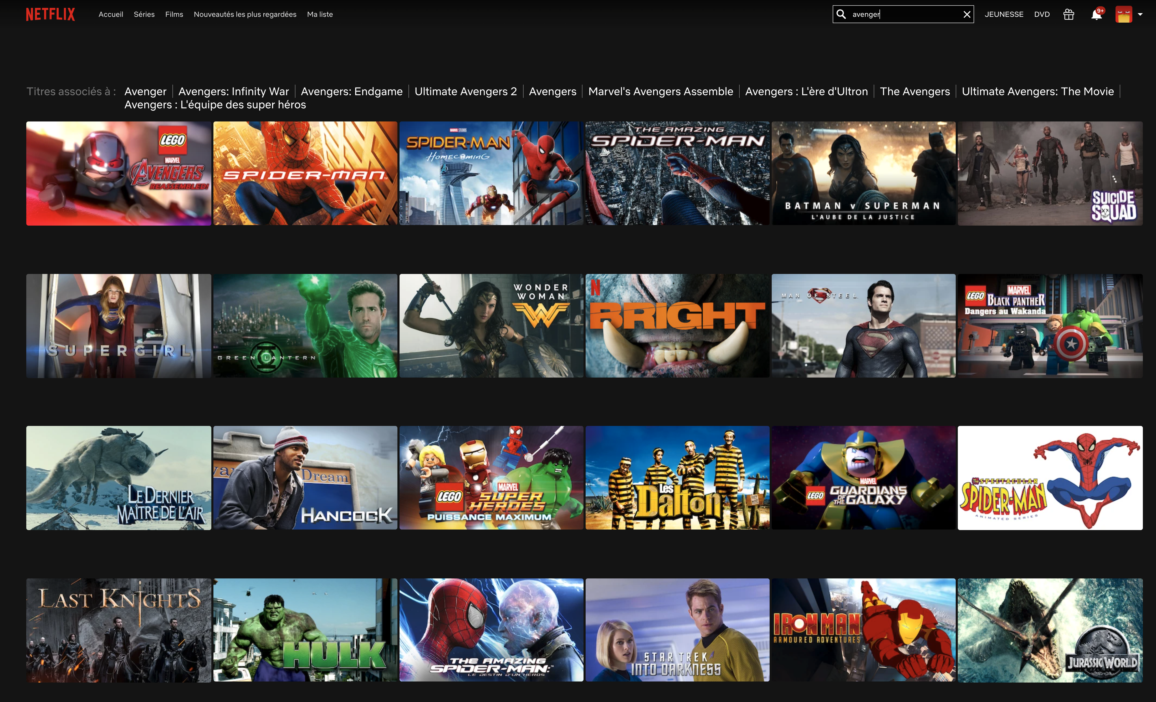Open Green Lantern thumbnail
The image size is (1156, 702).
(305, 326)
